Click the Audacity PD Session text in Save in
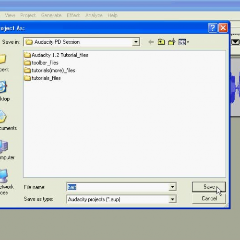This screenshot has width=240, height=240. click(x=57, y=42)
